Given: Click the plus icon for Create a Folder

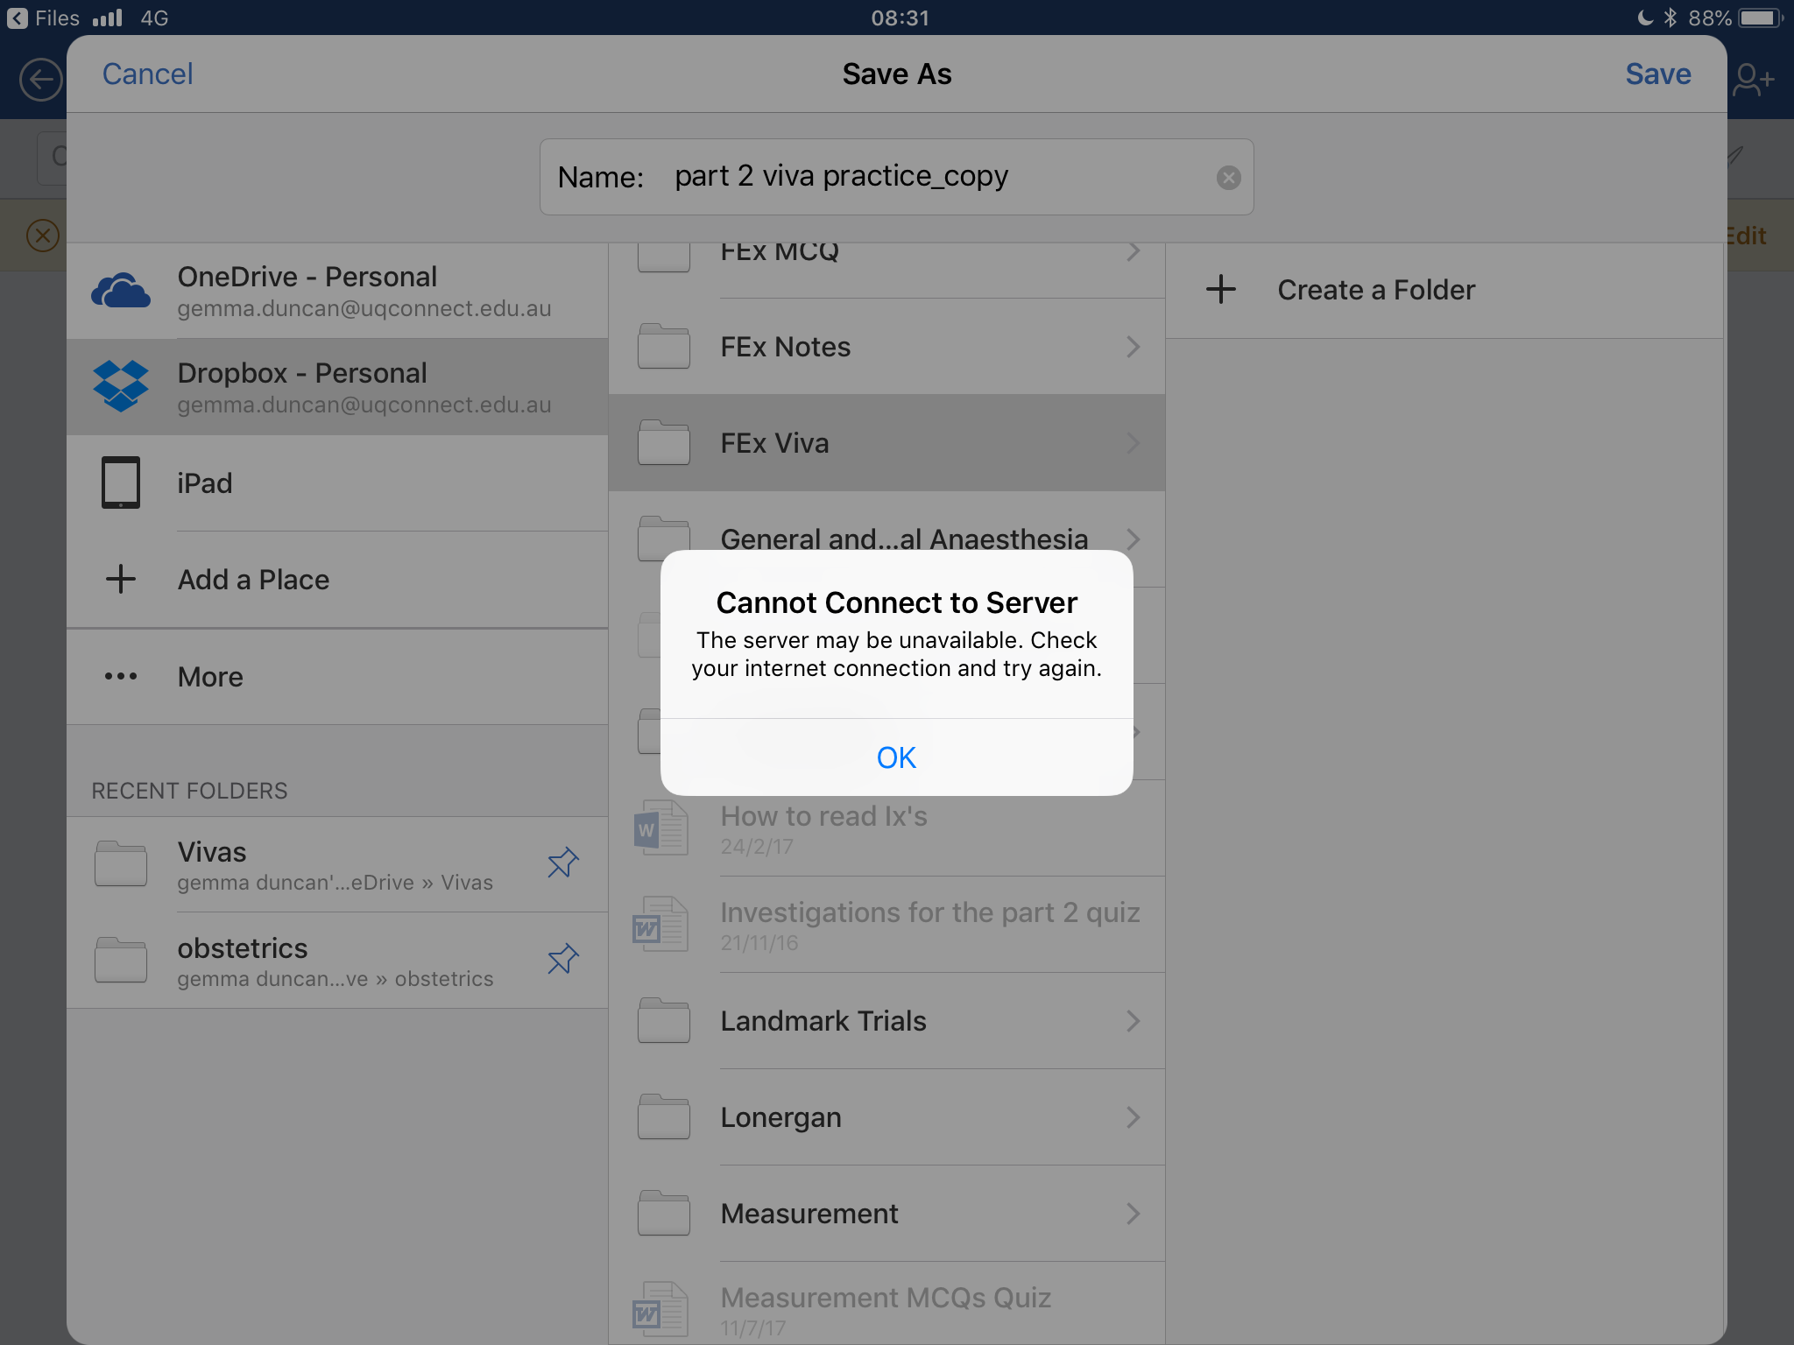Looking at the screenshot, I should pyautogui.click(x=1220, y=290).
